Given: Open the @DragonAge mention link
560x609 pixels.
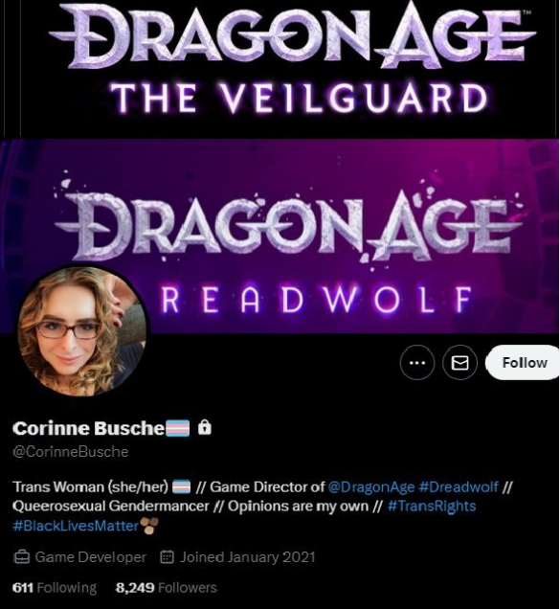Looking at the screenshot, I should click(371, 486).
